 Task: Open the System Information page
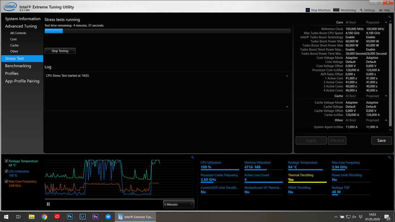pyautogui.click(x=23, y=19)
